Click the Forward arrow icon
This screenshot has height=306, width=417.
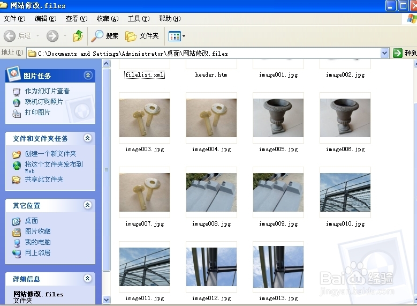tap(52, 36)
